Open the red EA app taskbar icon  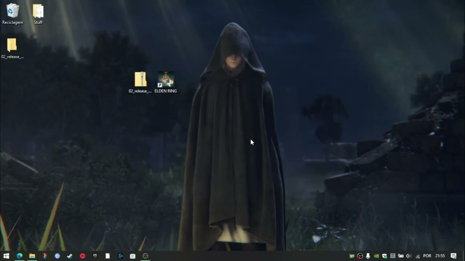click(x=82, y=256)
